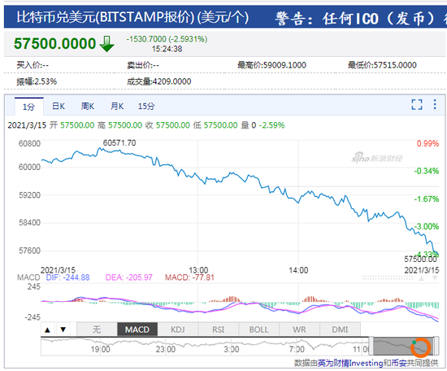Click the -1530.7000 (-2.5931%) change text

coord(167,39)
